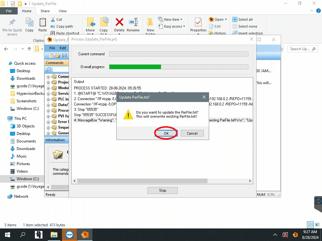Click the Overall progress bar

179,67
